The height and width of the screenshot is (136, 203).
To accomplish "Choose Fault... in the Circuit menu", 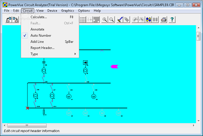I will click(50, 23).
